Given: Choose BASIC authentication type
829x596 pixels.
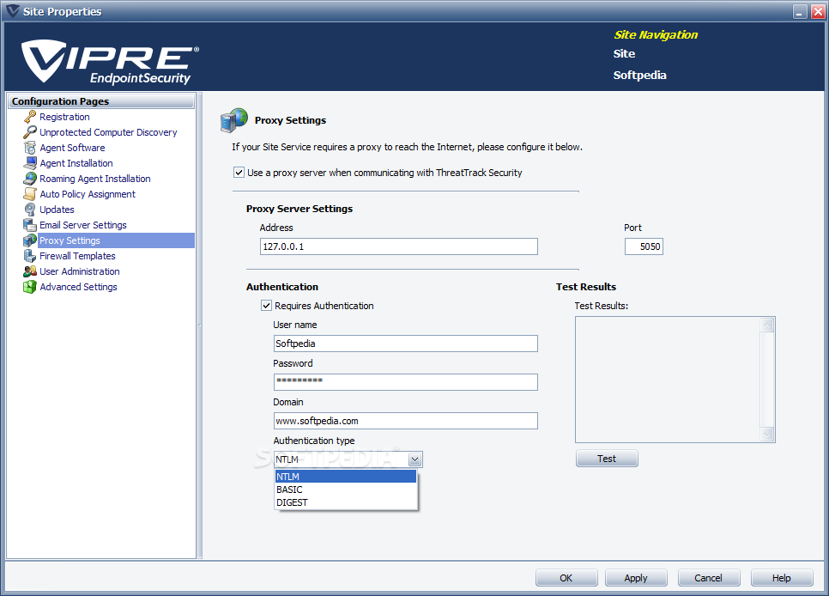Looking at the screenshot, I should tap(346, 490).
